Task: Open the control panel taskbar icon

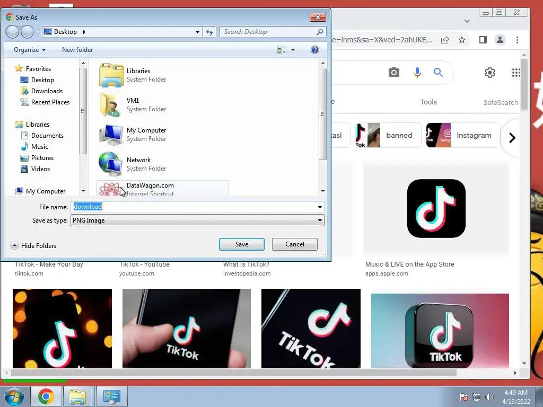Action: point(111,396)
